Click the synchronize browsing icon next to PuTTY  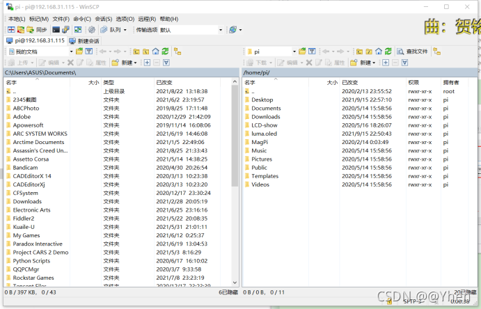(x=78, y=30)
